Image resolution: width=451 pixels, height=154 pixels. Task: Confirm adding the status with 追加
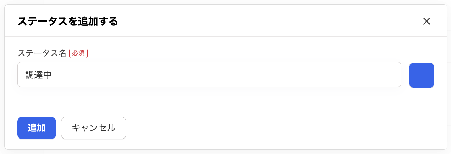[37, 128]
